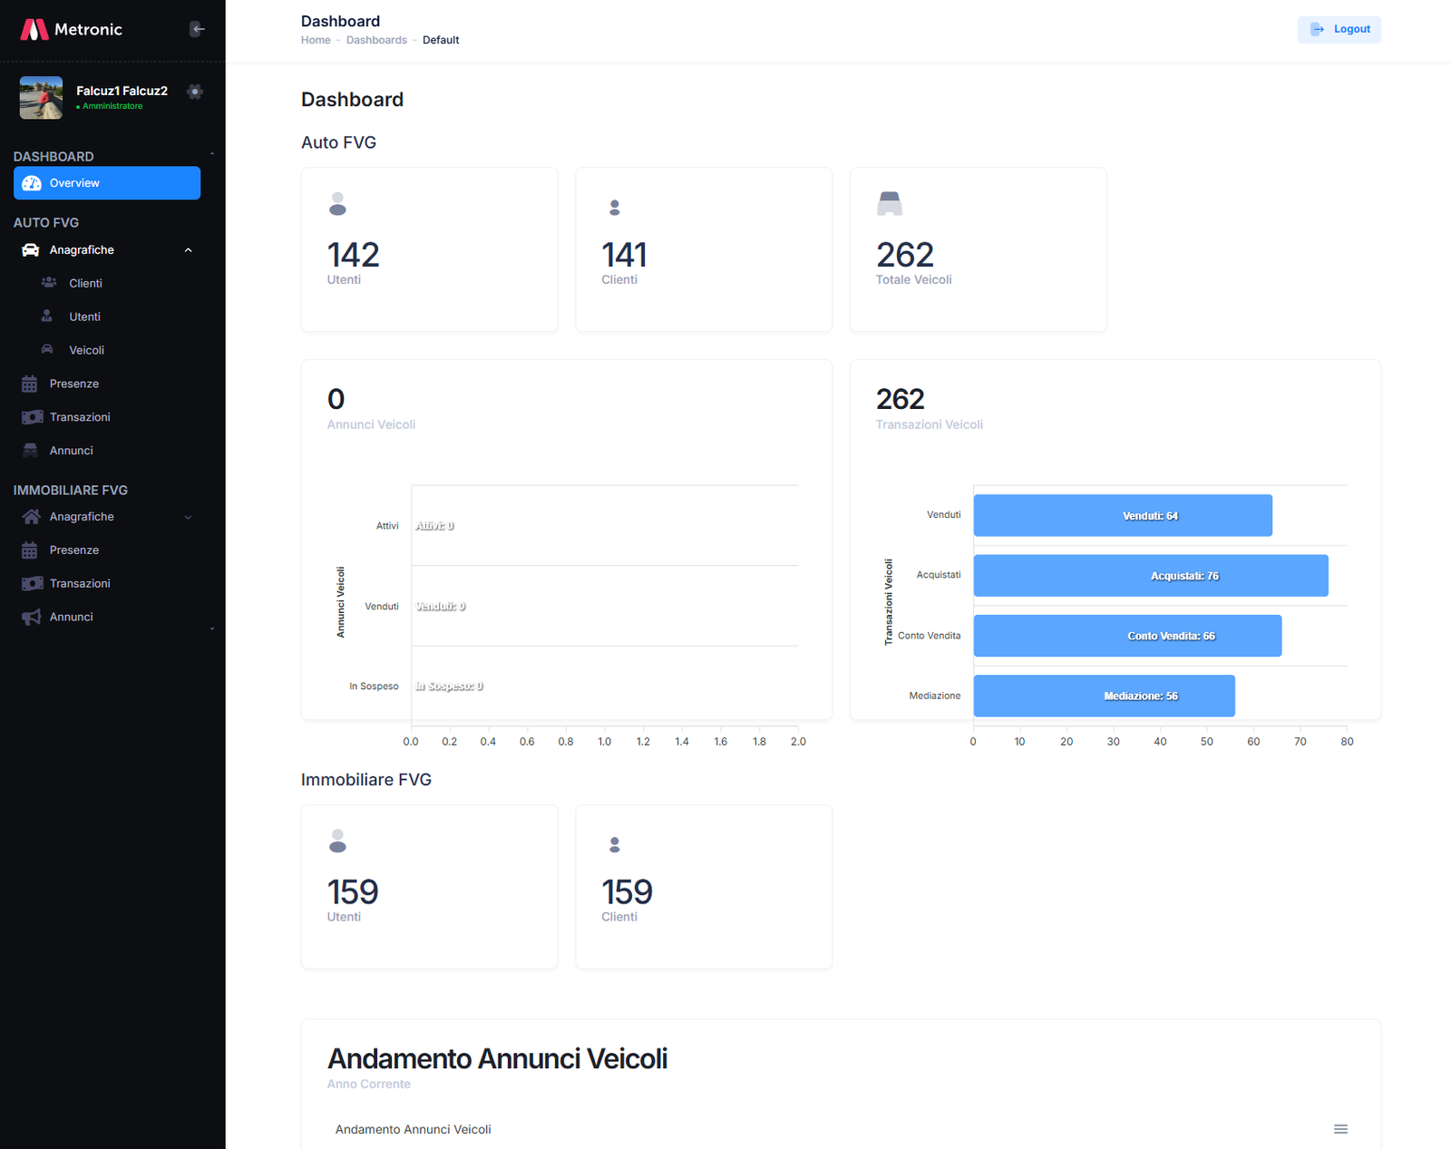Screen dimensions: 1451x1149
Task: Click the Auto FVG Transazioni money icon
Action: [32, 417]
